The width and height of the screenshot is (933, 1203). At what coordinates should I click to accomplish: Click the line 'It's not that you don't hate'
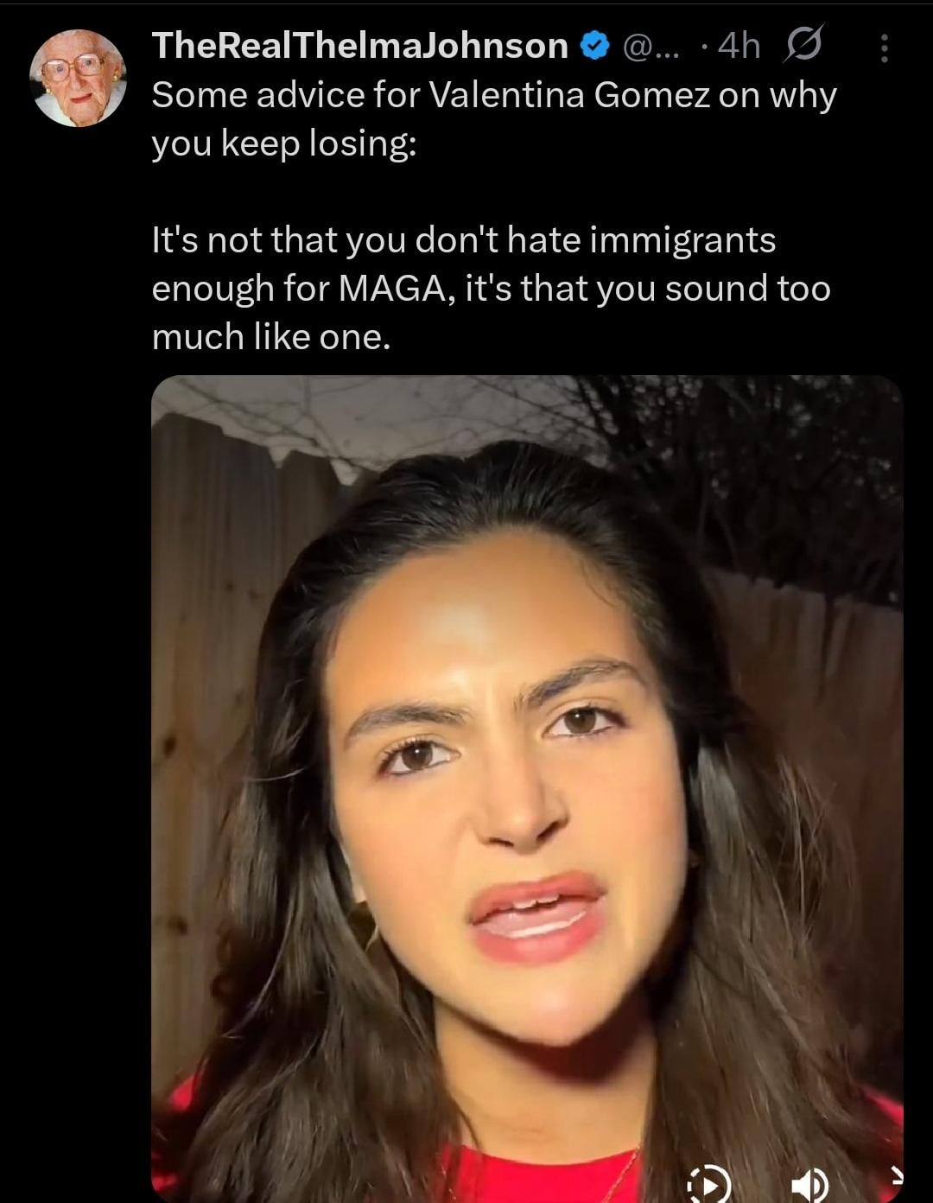tap(367, 239)
